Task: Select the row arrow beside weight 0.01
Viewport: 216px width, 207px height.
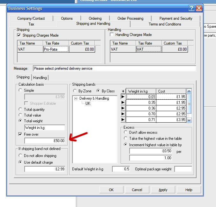Action: tap(123, 97)
